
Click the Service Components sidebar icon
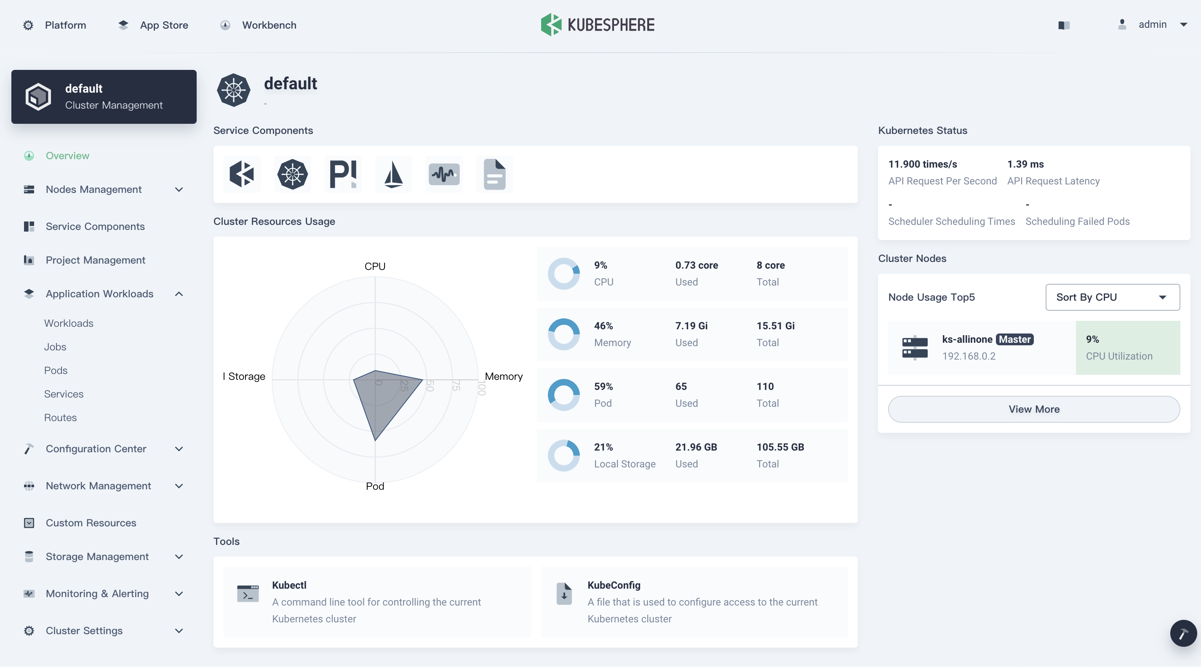pos(29,227)
